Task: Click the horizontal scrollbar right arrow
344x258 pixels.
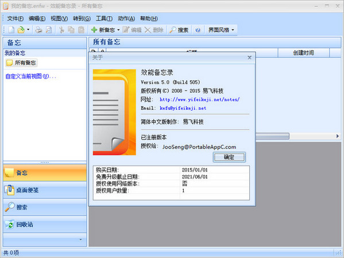Action: point(338,136)
